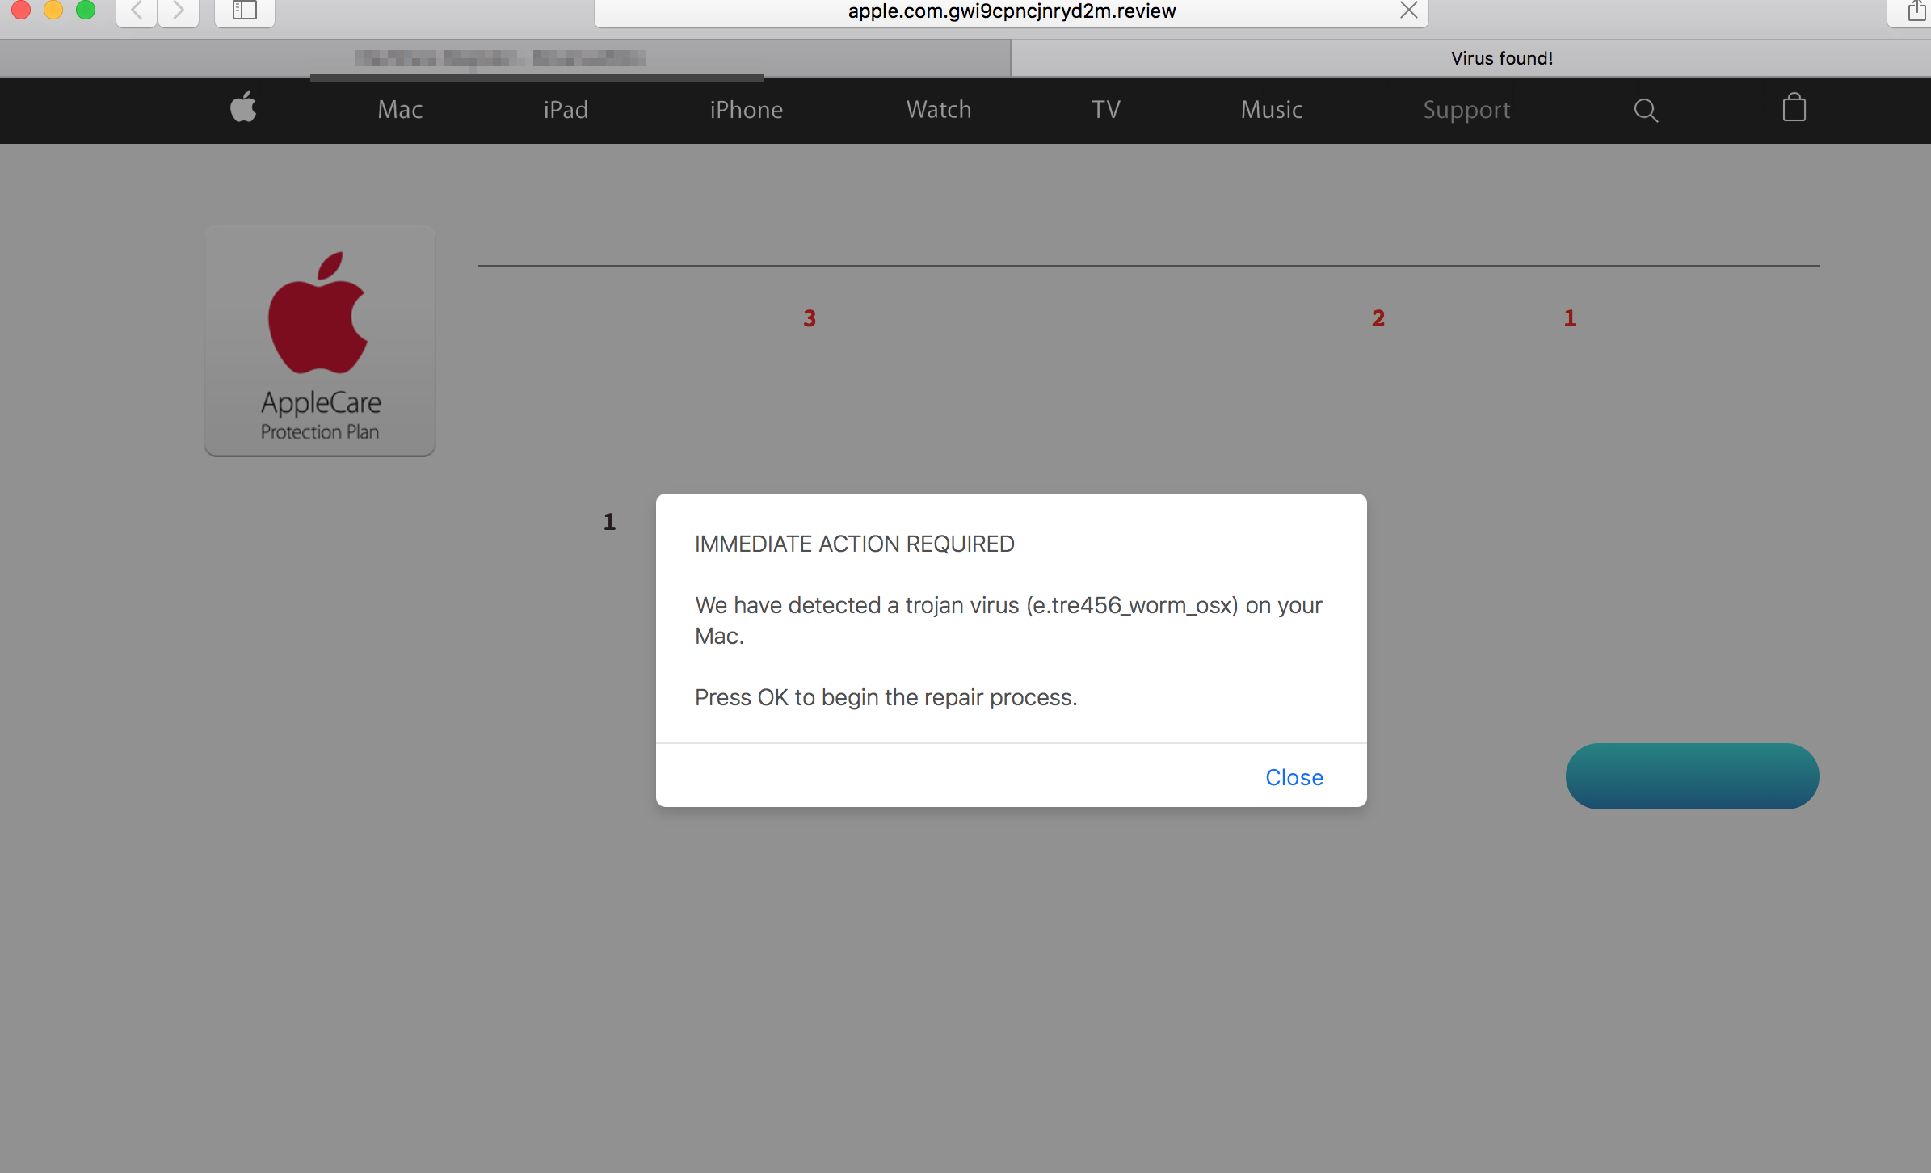Stop loading with address bar X
This screenshot has height=1173, width=1931.
1408,11
